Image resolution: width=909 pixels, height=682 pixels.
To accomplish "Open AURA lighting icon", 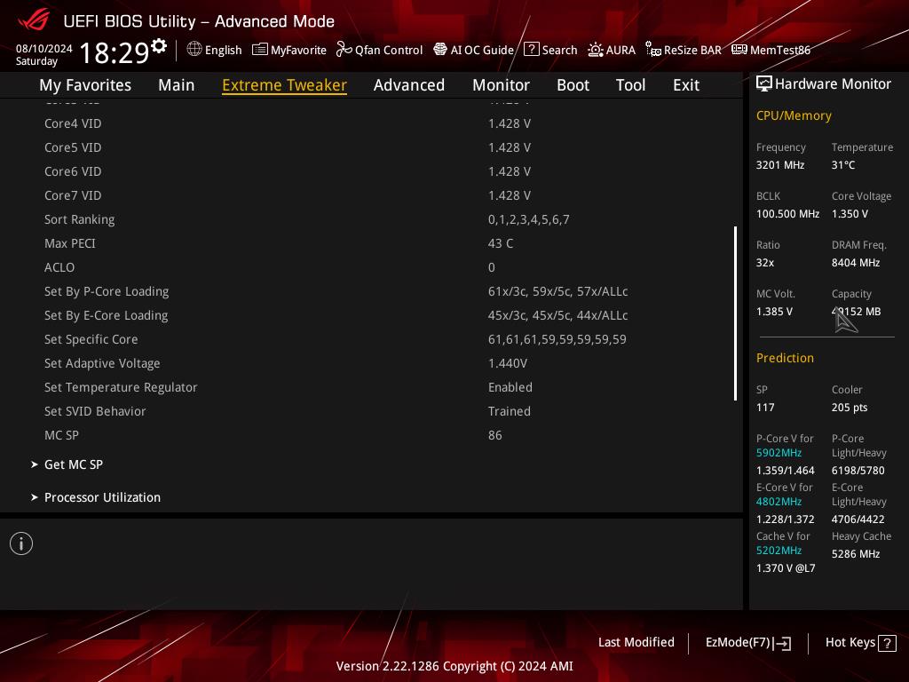I will tap(596, 50).
